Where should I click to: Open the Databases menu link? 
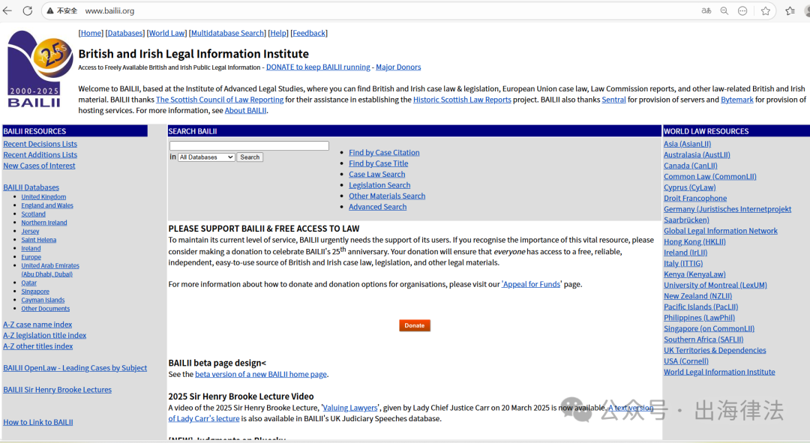coord(124,33)
